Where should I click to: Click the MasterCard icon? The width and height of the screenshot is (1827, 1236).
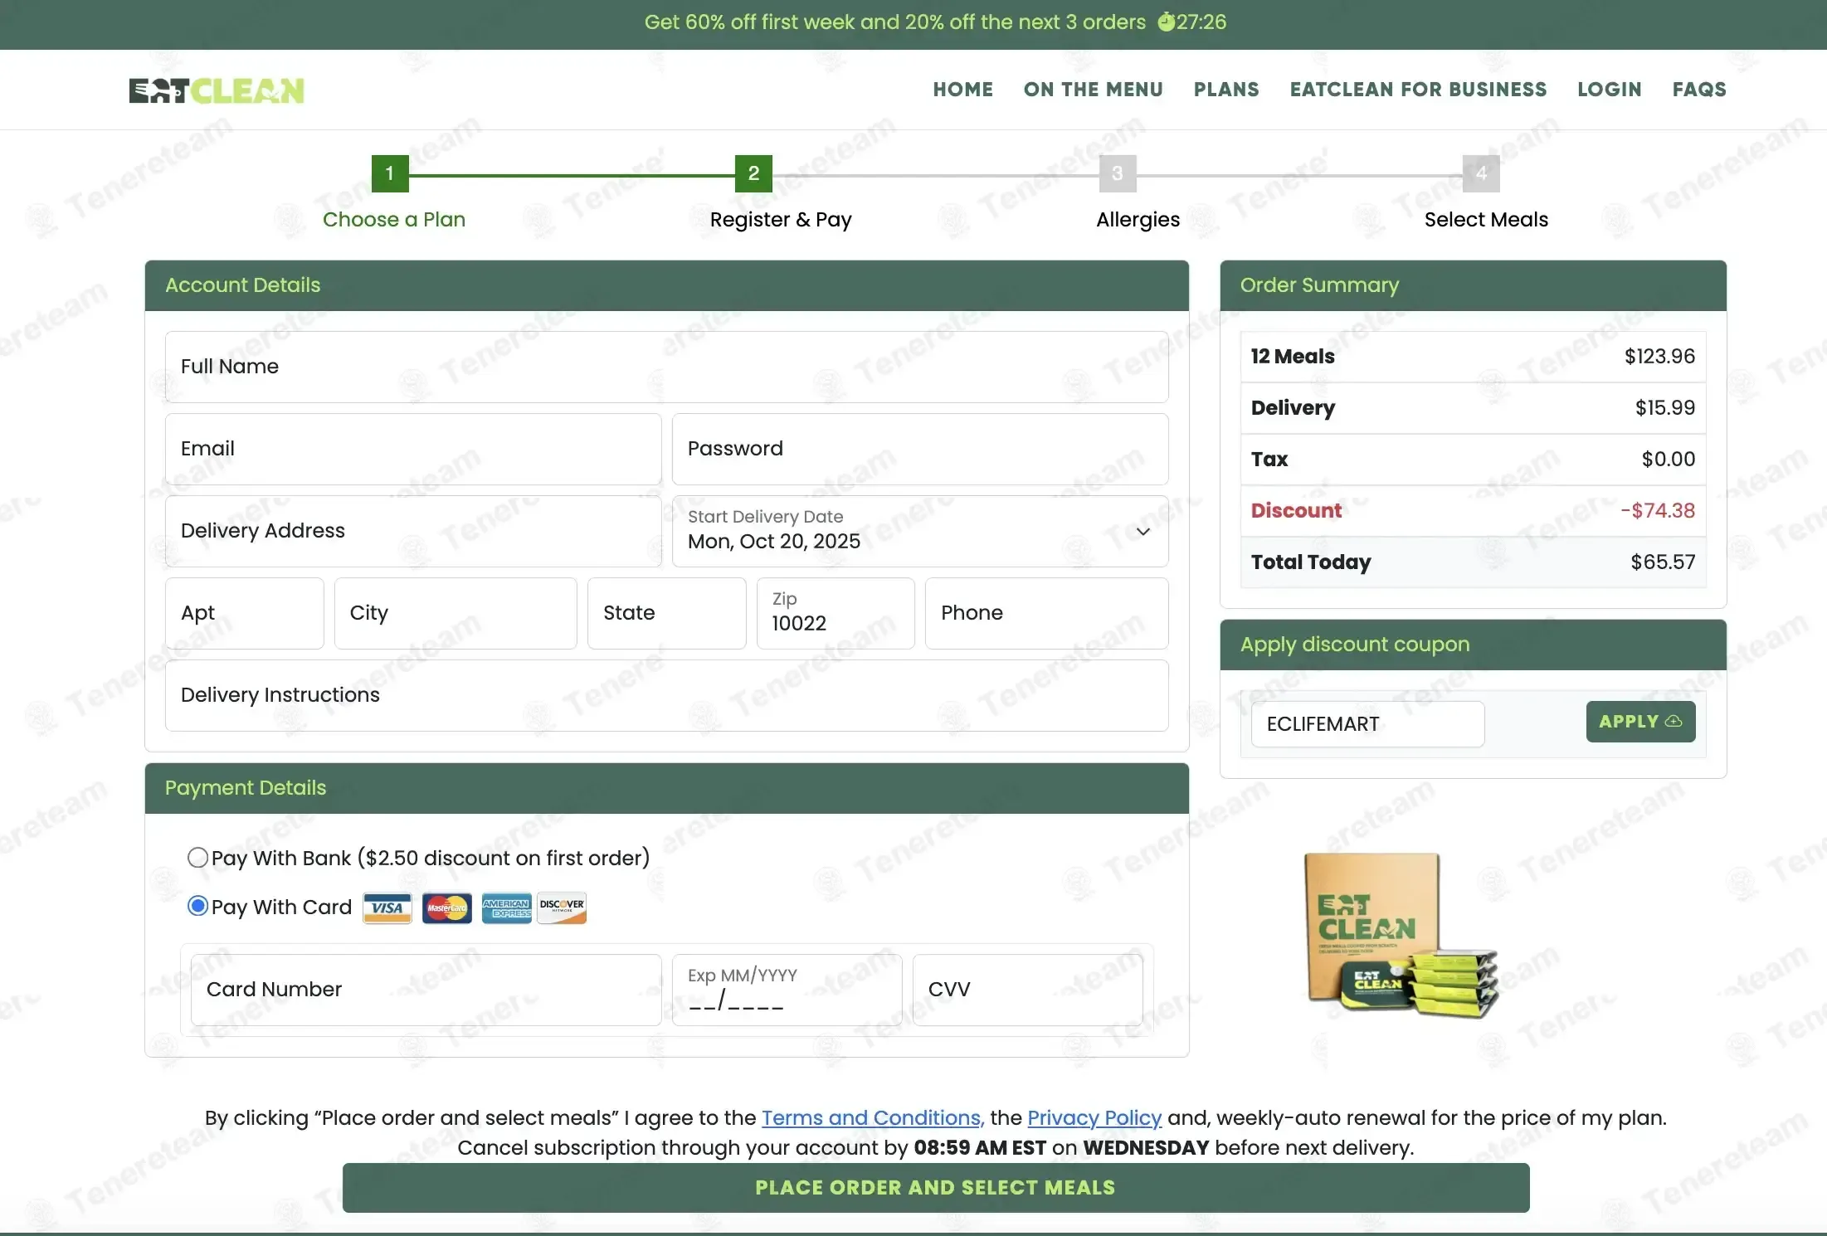click(446, 908)
